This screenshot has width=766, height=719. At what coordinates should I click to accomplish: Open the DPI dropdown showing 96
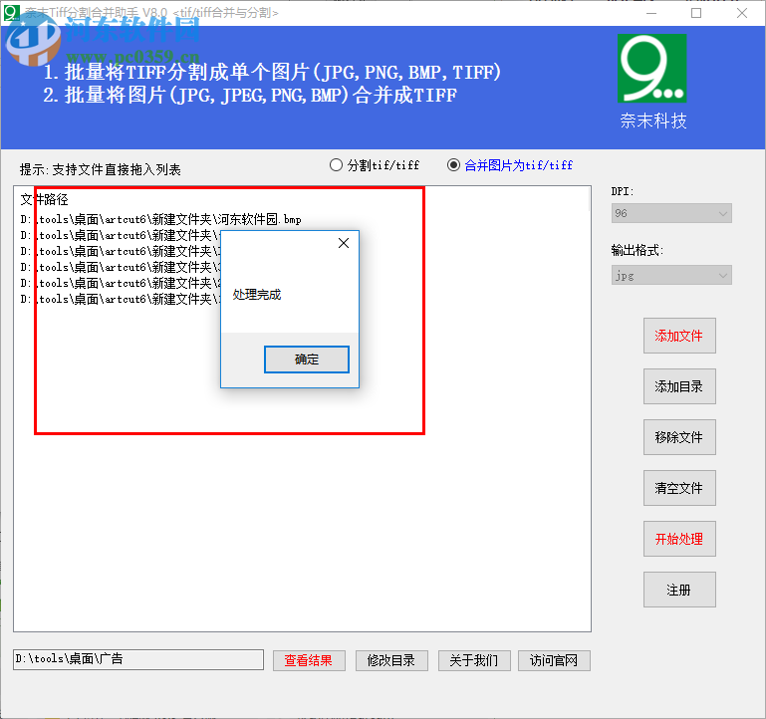coord(671,213)
